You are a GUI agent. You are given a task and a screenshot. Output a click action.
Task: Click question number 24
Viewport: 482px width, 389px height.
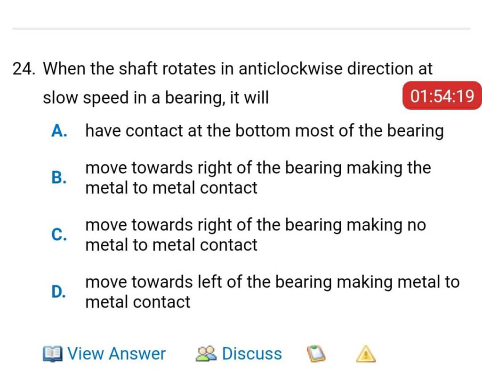pos(24,69)
